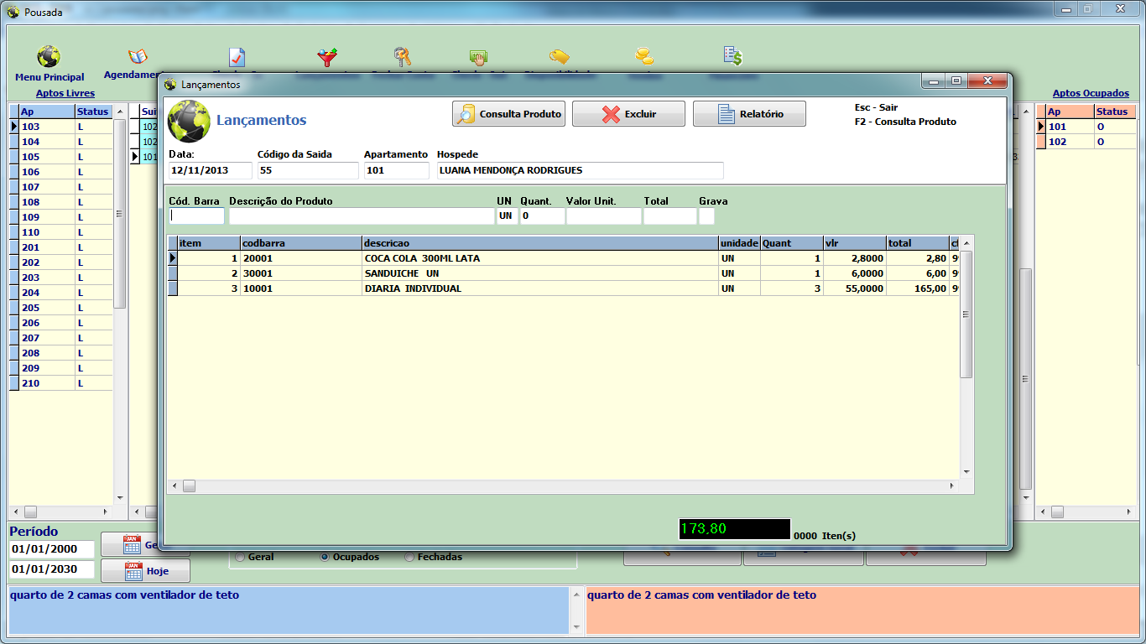Screen dimensions: 1146x644
Task: Click the keys icon in Pousada toolbar
Action: 403,57
